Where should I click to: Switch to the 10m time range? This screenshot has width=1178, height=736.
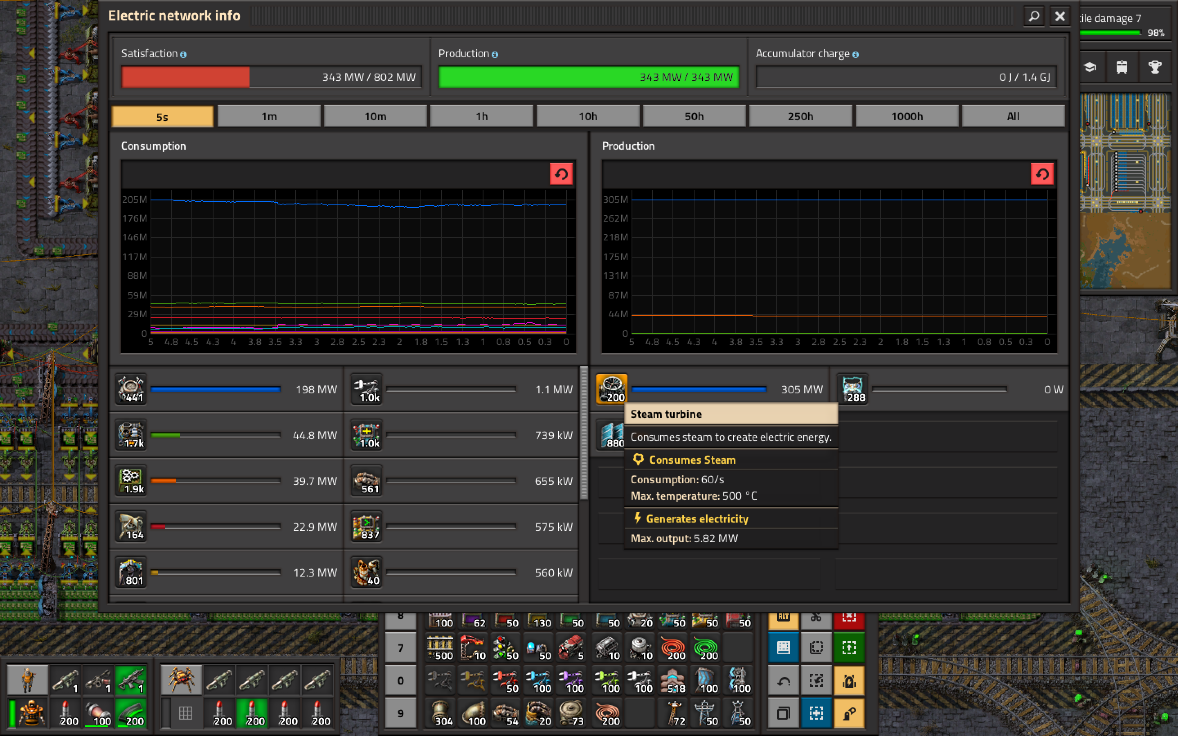pos(375,117)
